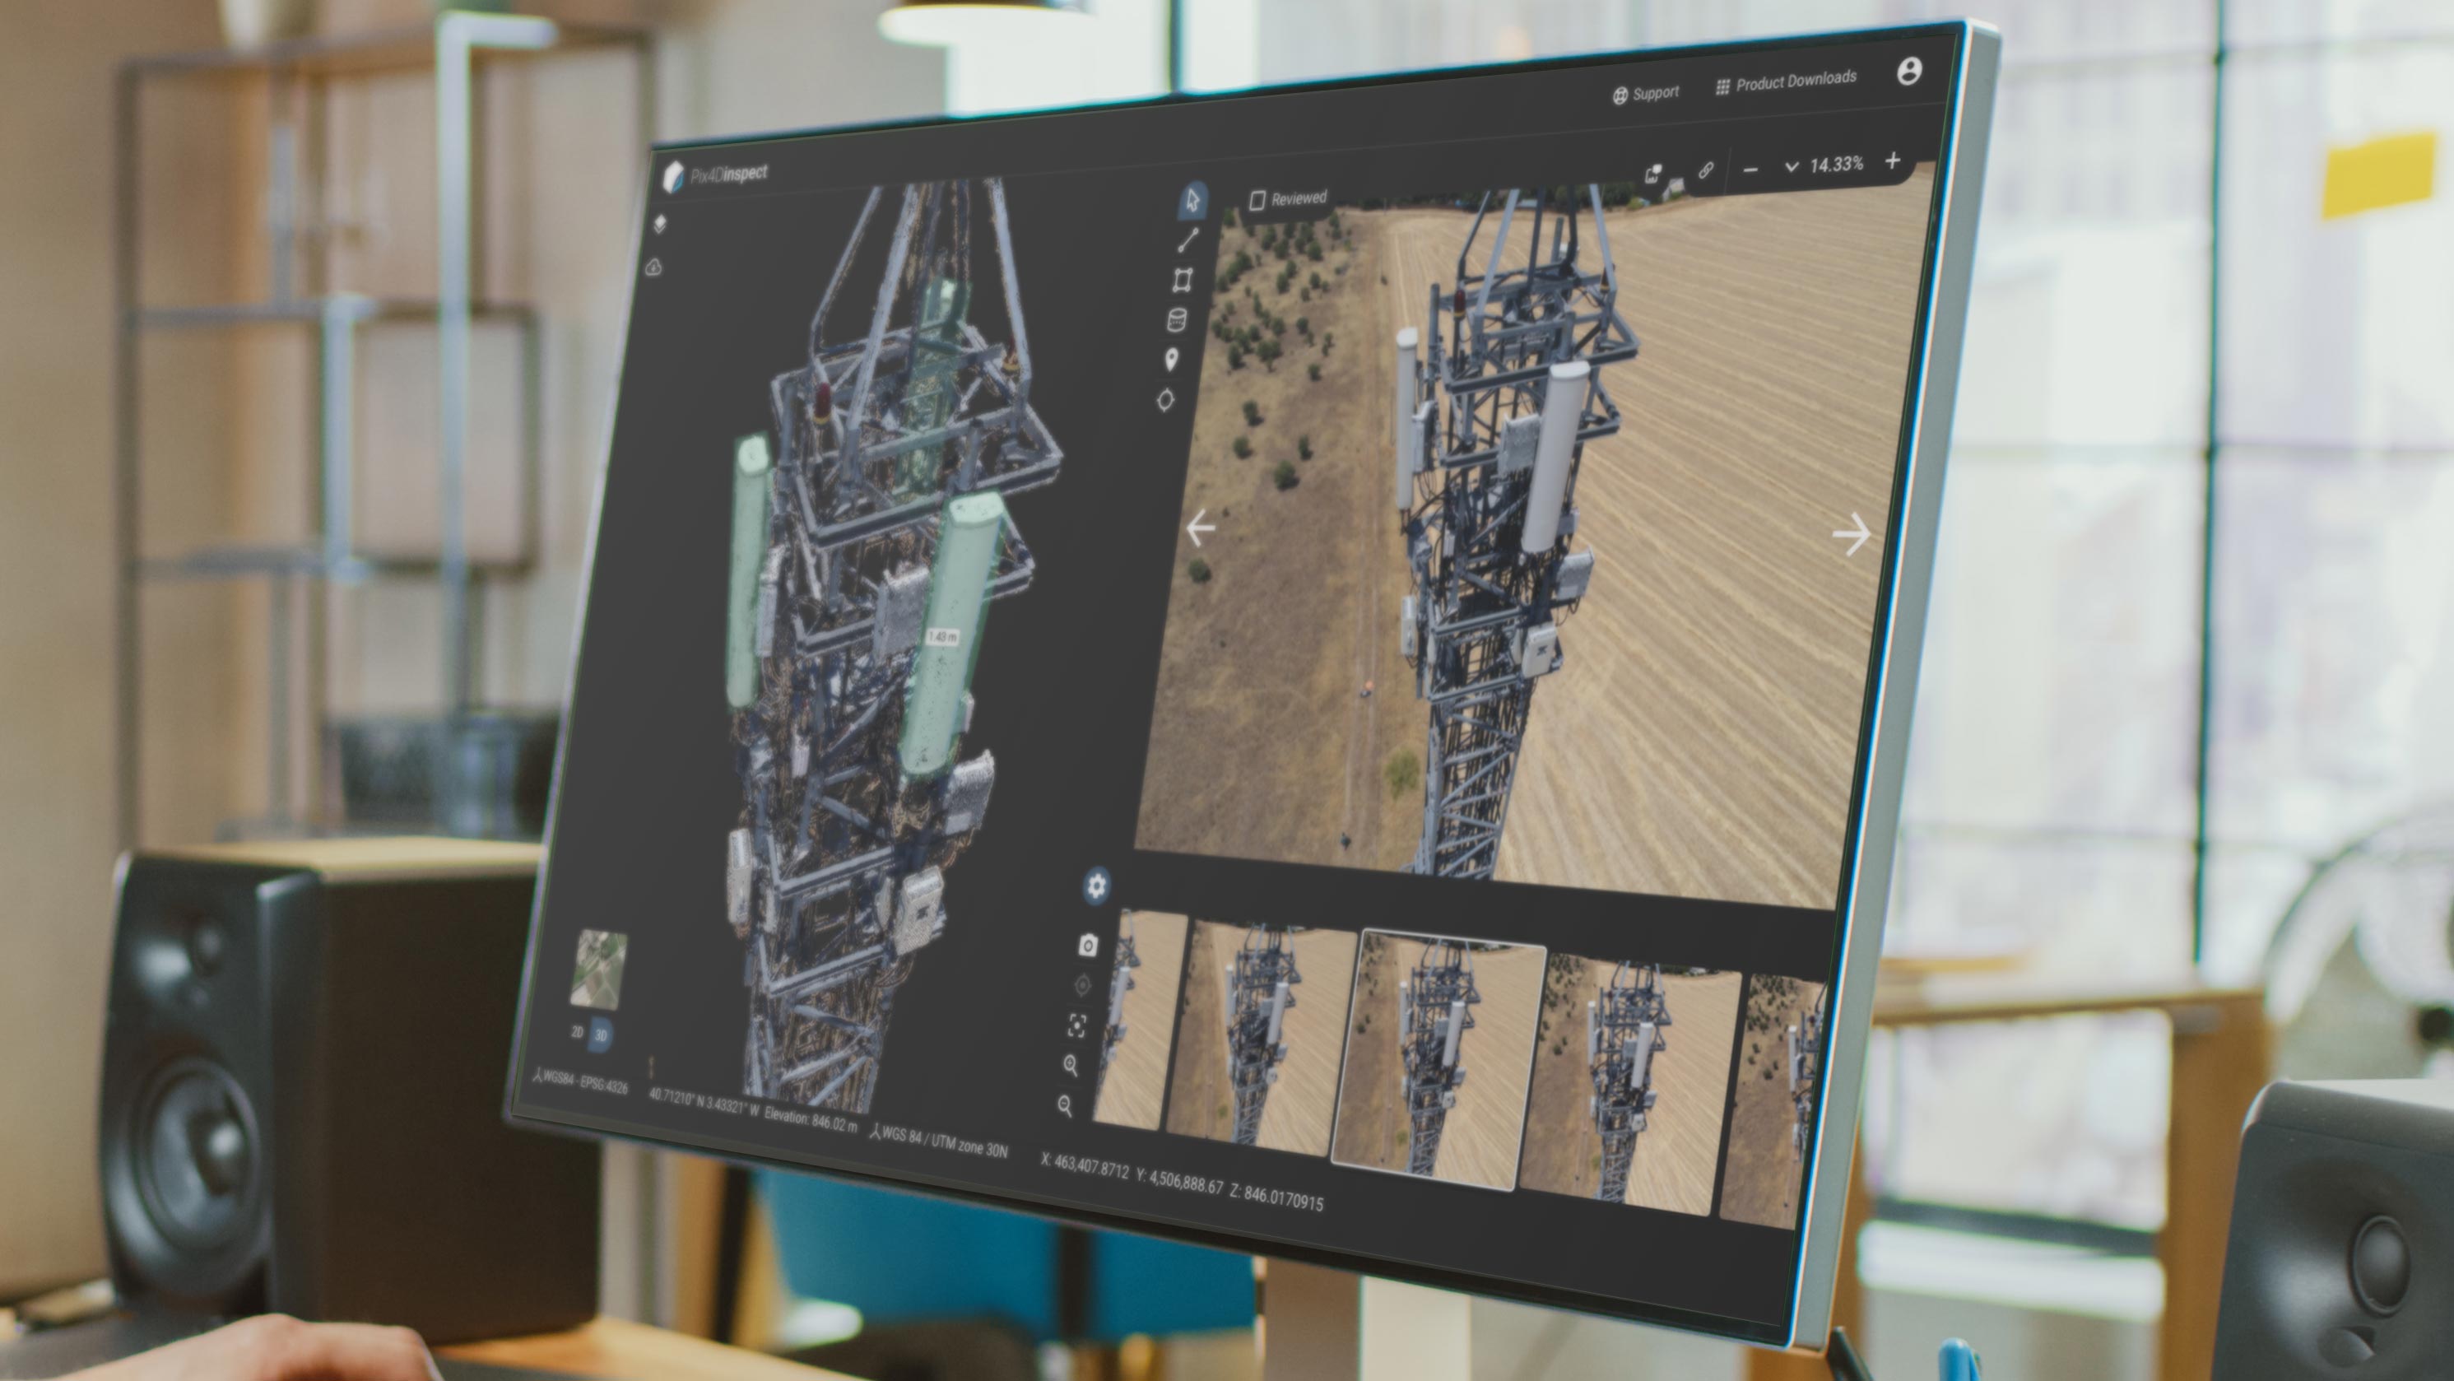This screenshot has height=1381, width=2454.
Task: Select the line distance measurement tool
Action: point(1188,240)
